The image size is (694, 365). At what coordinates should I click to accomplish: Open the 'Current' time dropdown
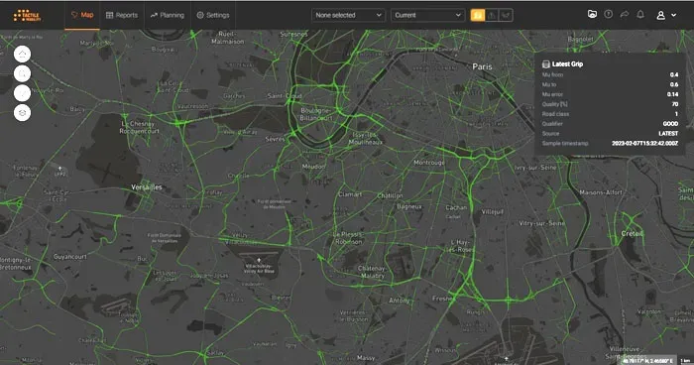point(428,15)
